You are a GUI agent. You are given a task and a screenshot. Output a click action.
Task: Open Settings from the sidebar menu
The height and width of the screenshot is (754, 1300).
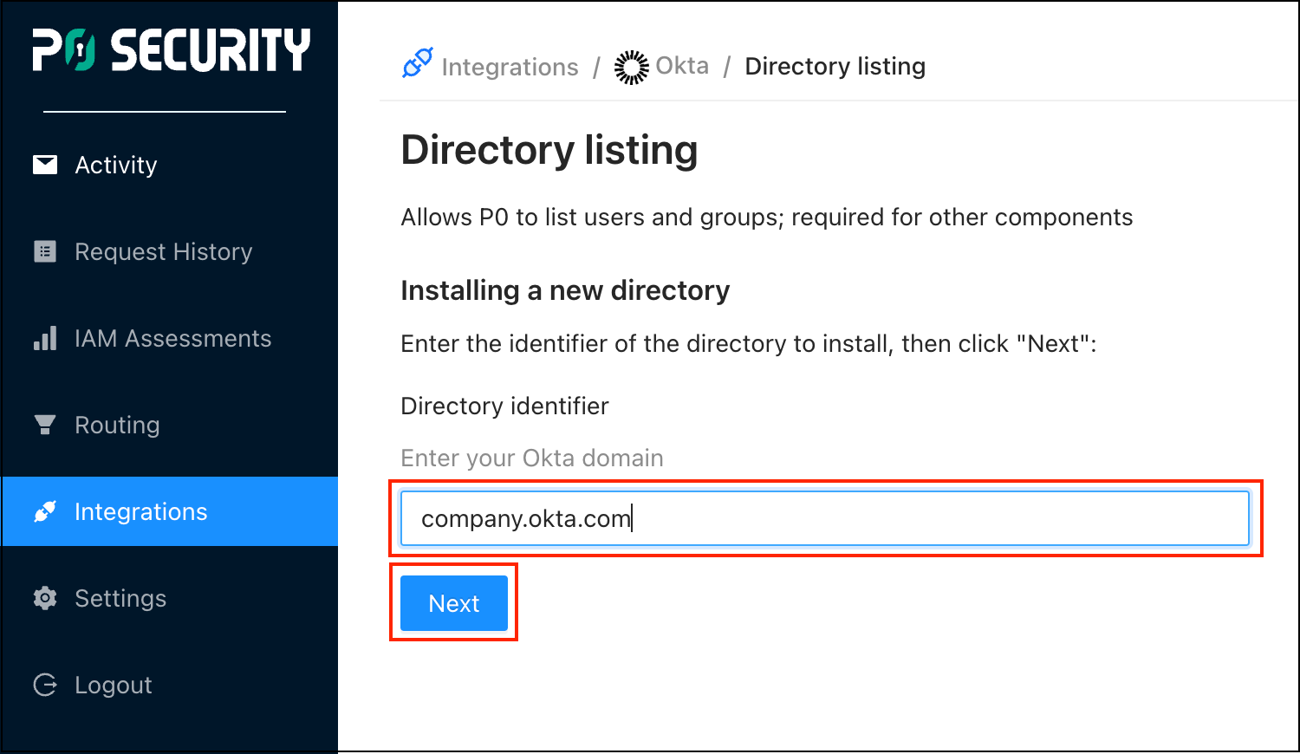120,598
